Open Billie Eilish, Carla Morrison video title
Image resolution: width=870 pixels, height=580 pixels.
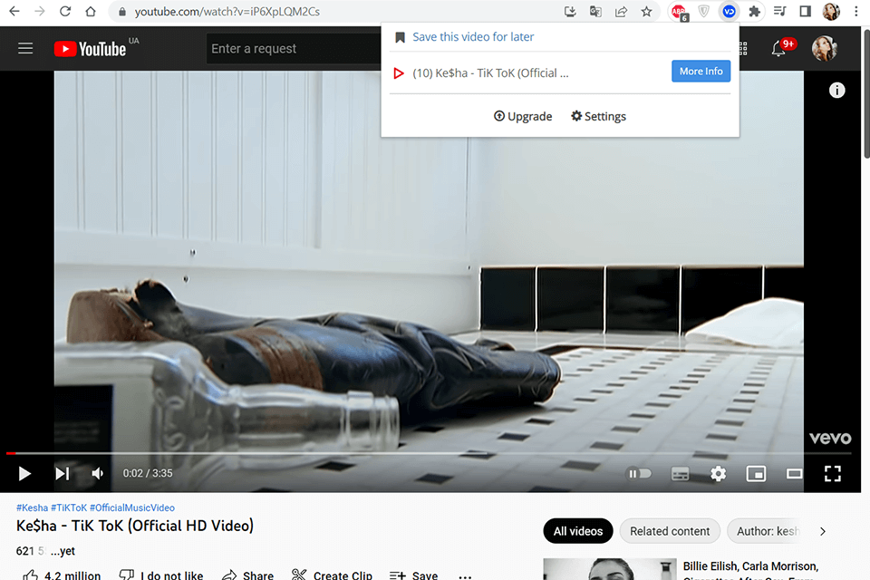click(750, 569)
